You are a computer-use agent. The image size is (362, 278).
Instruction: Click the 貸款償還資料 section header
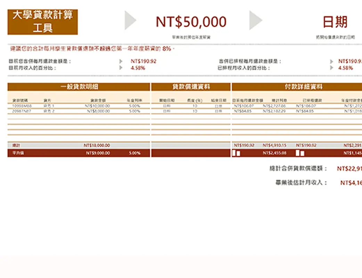point(191,87)
